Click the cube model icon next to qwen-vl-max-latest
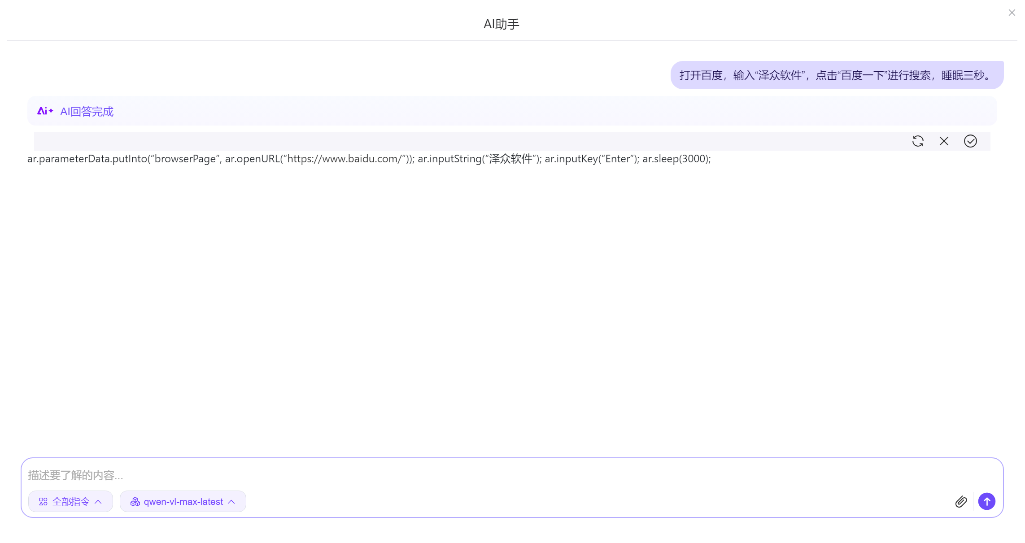The height and width of the screenshot is (543, 1025). [135, 501]
